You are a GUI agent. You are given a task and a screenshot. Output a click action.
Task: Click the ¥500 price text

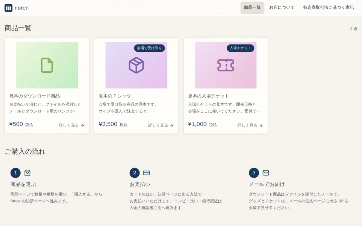16,124
